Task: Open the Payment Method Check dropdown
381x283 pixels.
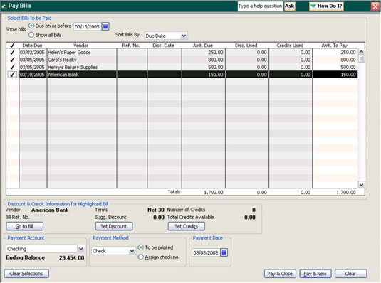Action: pyautogui.click(x=132, y=251)
